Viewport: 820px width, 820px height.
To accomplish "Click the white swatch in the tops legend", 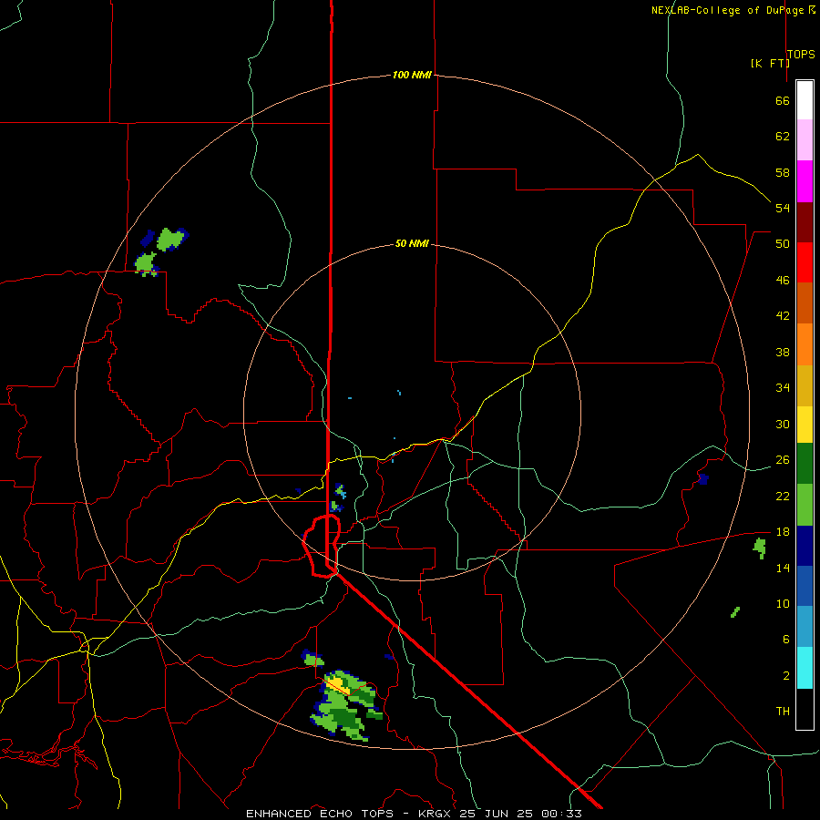I will pyautogui.click(x=805, y=100).
